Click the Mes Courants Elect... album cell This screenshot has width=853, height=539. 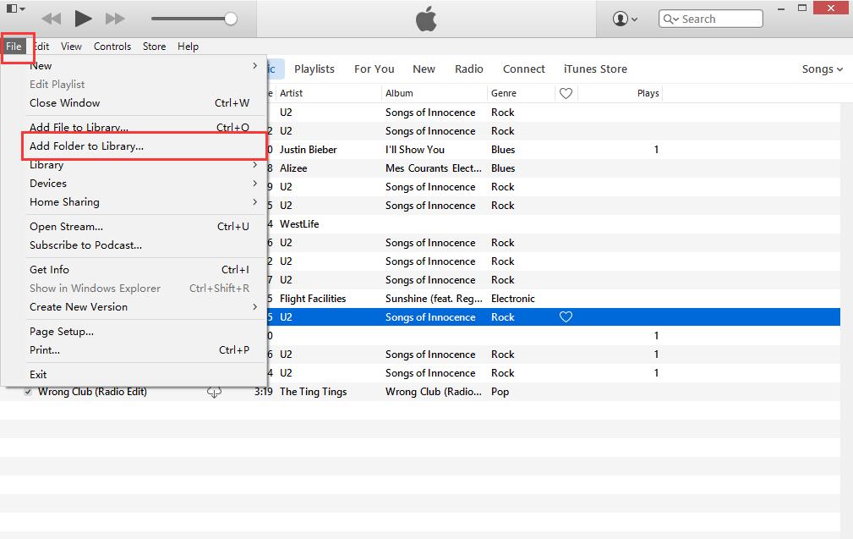(434, 168)
